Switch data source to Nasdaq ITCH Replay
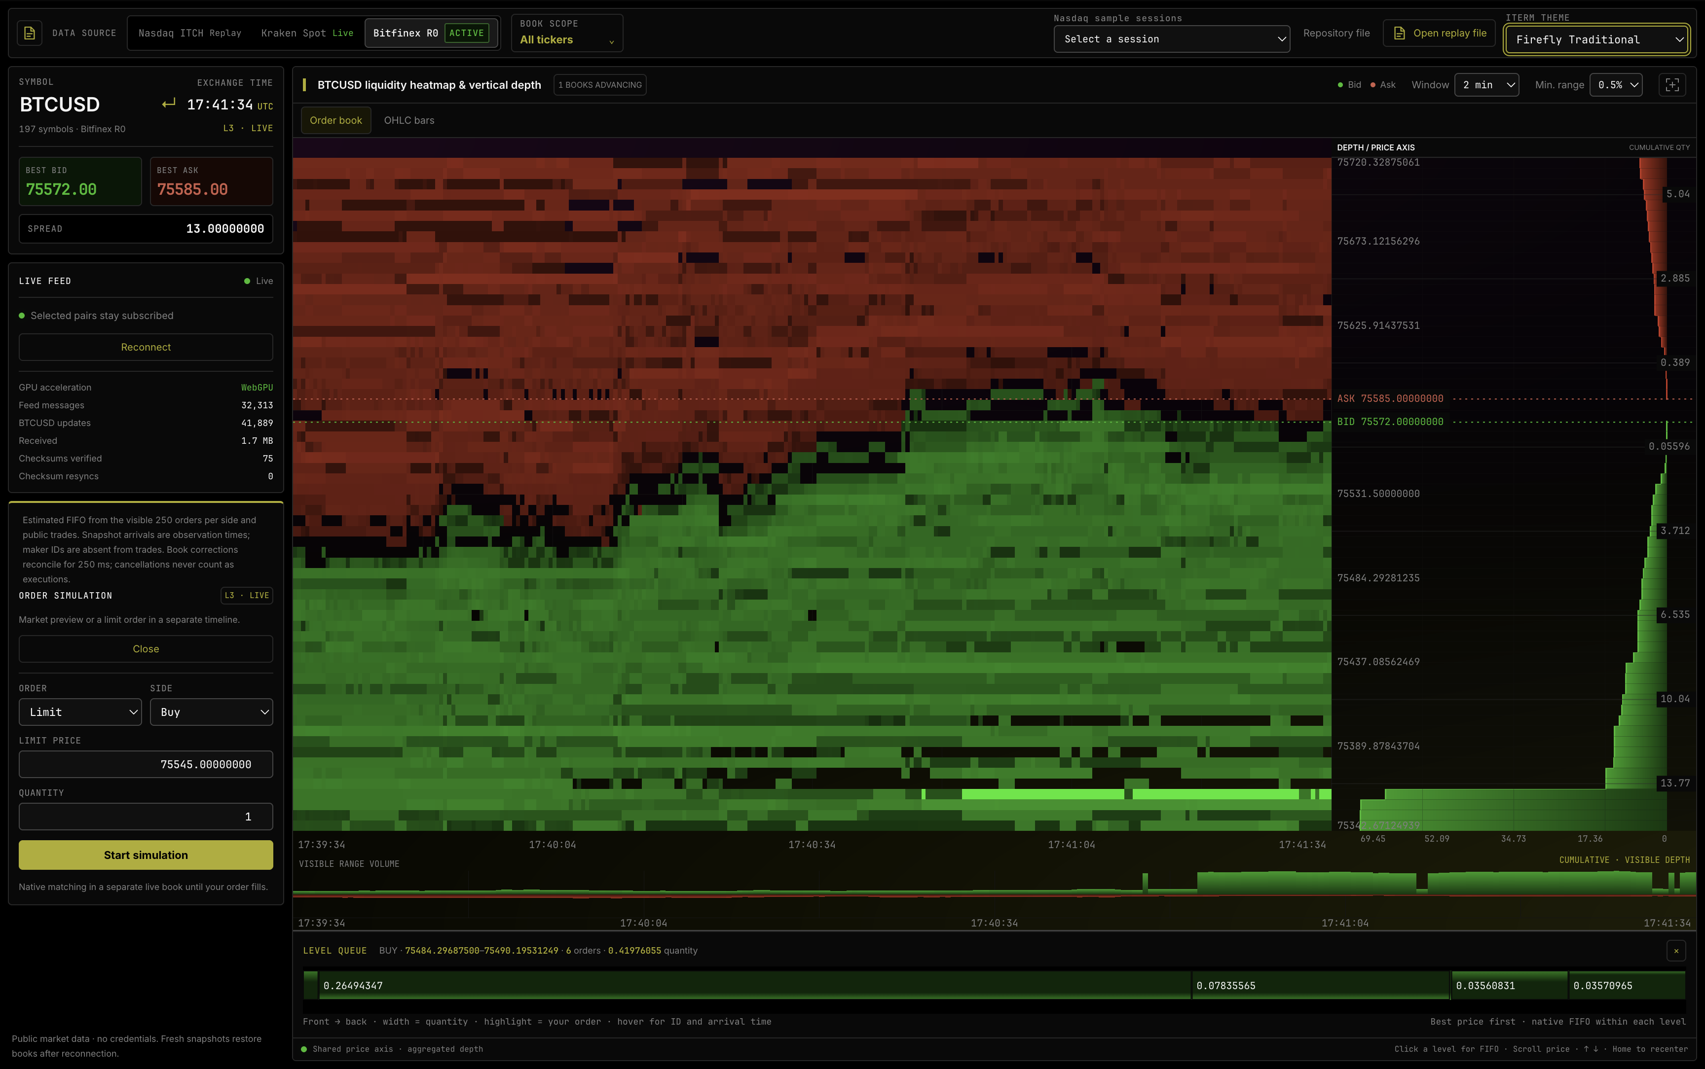The image size is (1705, 1069). click(x=189, y=33)
